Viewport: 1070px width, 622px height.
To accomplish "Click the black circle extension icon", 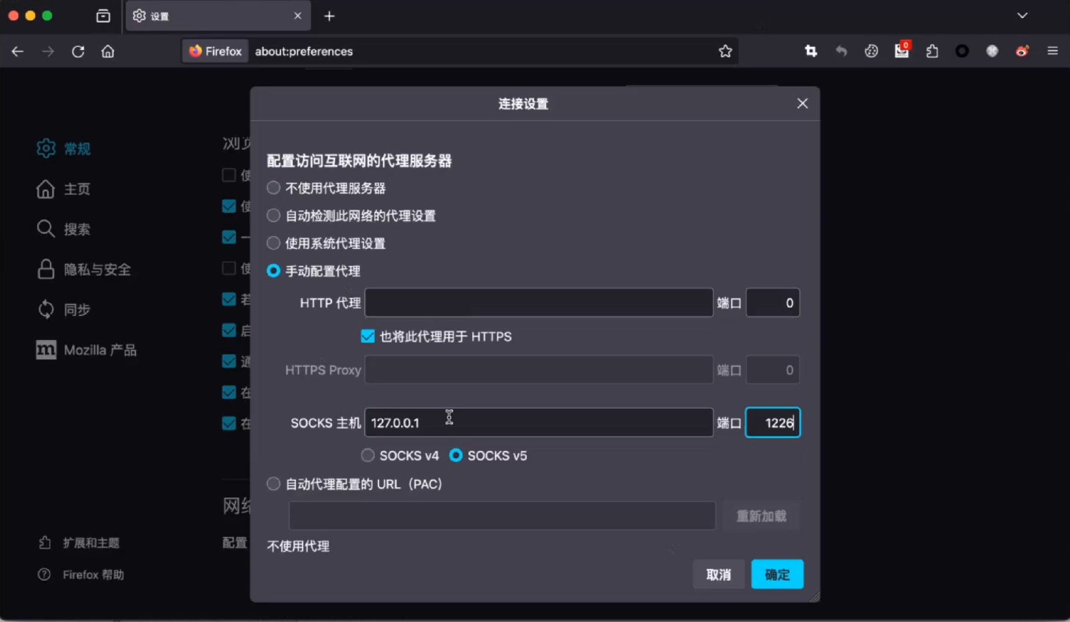I will (x=962, y=51).
